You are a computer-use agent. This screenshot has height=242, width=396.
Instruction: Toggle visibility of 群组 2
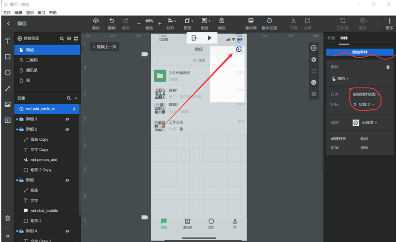pos(67,129)
